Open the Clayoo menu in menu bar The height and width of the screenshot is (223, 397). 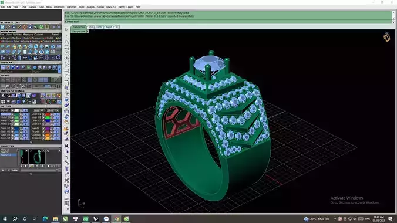(130, 7)
